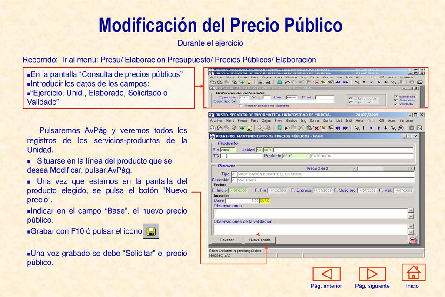Click the magnifier plus zoom icon in Mantenimiento toolbar
The width and height of the screenshot is (445, 297).
click(x=401, y=128)
